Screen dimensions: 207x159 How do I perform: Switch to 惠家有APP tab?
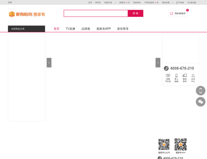103,29
